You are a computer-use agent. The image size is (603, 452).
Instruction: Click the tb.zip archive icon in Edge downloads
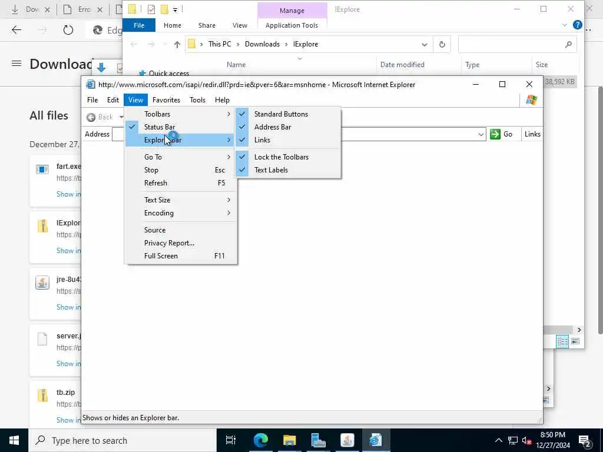tap(42, 395)
